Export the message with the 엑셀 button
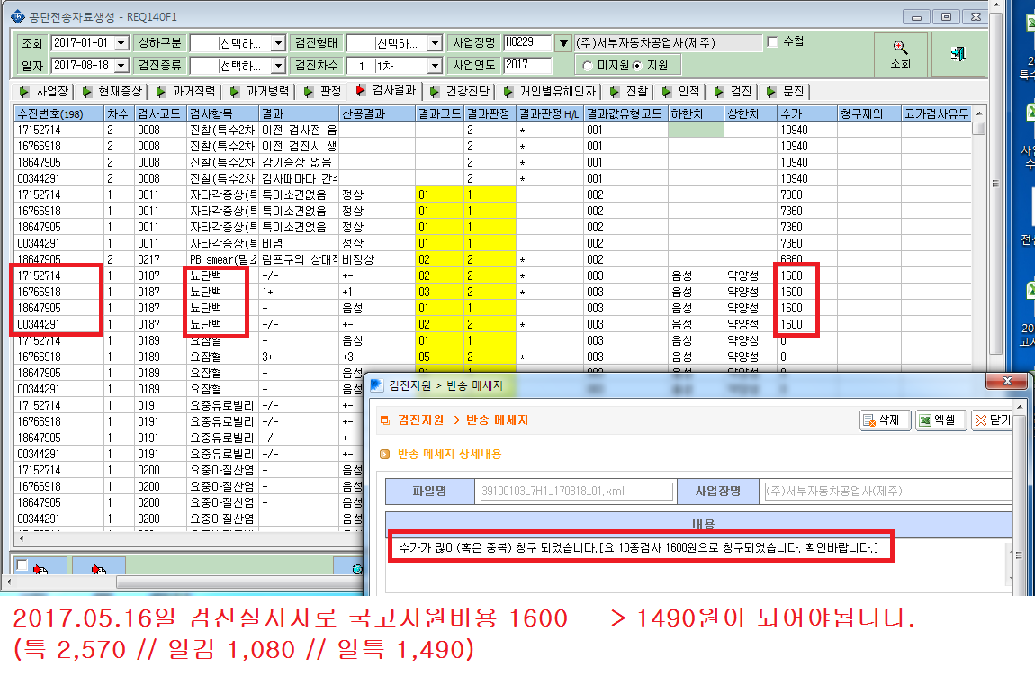 (x=940, y=420)
